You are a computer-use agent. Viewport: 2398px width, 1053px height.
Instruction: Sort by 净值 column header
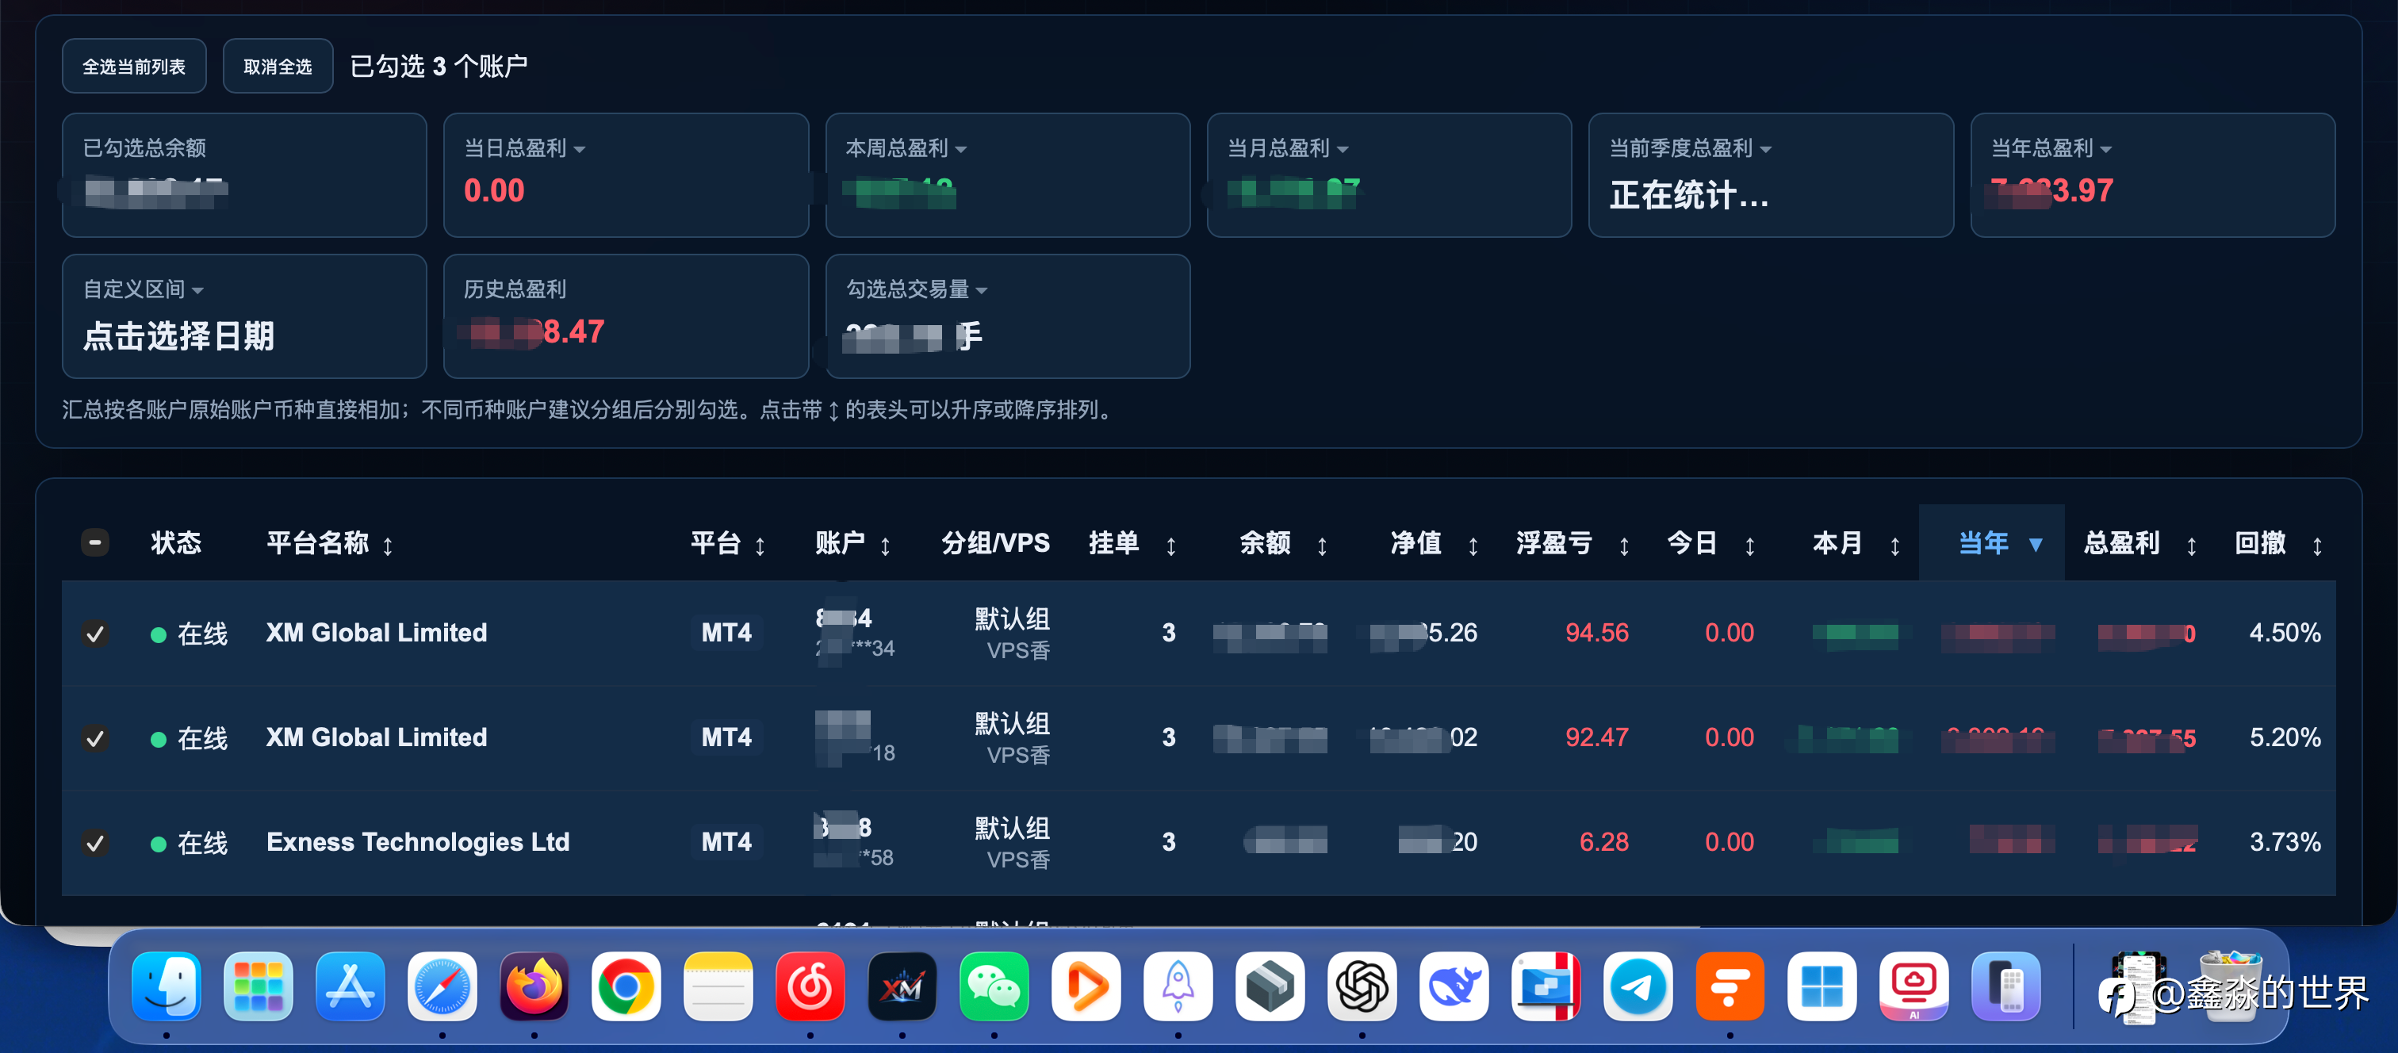(1435, 543)
